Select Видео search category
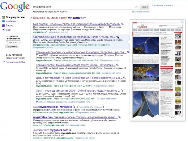 pos(9,26)
